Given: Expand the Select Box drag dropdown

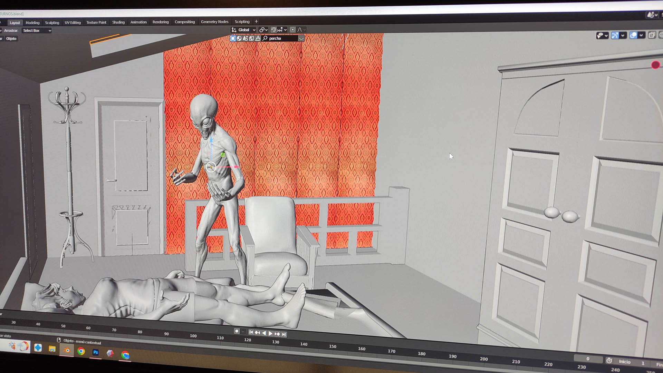Looking at the screenshot, I should pyautogui.click(x=37, y=30).
